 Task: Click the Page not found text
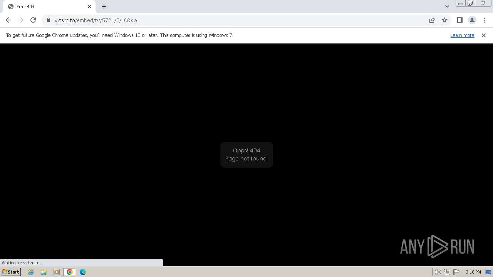(x=246, y=159)
